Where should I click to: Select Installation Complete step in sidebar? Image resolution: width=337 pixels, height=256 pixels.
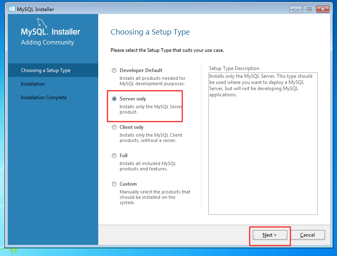coord(44,98)
